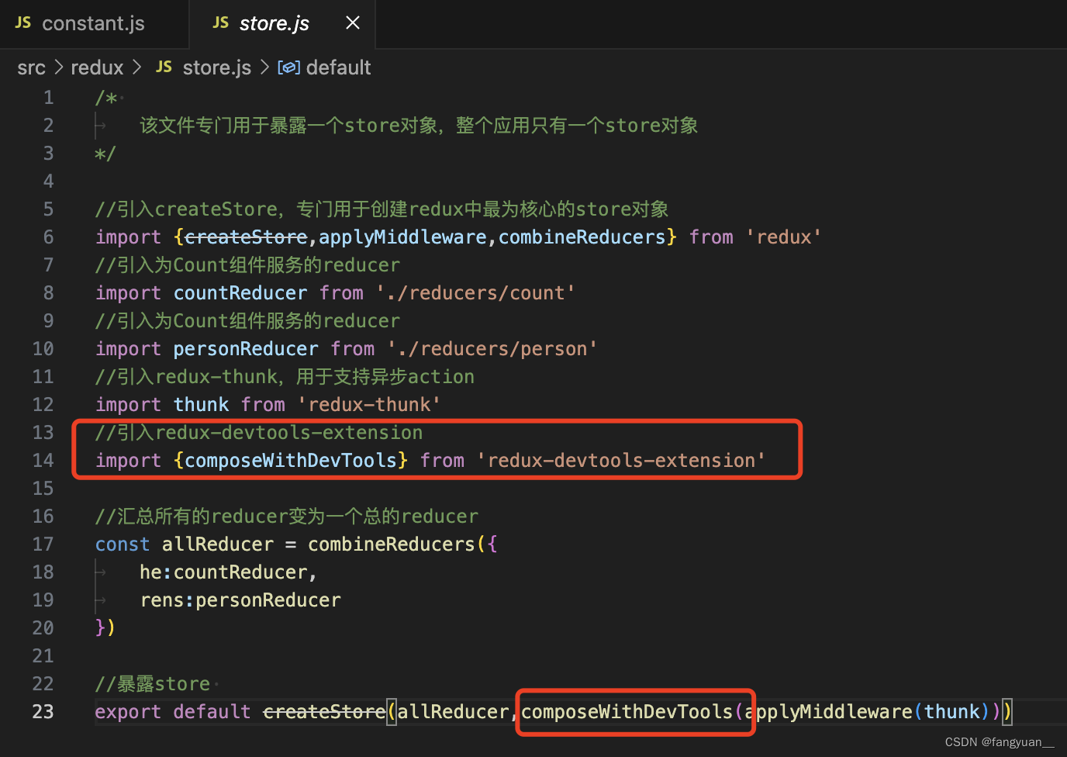
Task: Click the //引入redux-thunk comment on line 11
Action: coord(285,377)
